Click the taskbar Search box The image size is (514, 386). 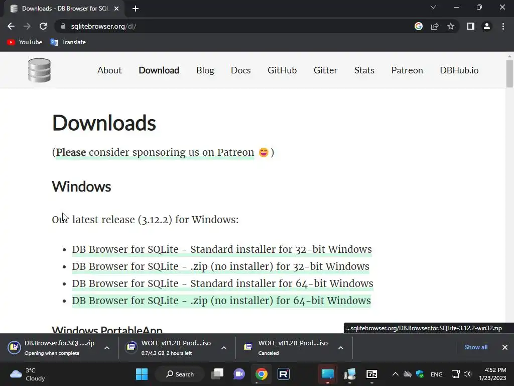180,374
